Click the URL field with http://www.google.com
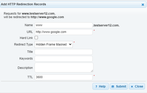Image resolution: width=147 pixels, height=93 pixels. point(64,32)
